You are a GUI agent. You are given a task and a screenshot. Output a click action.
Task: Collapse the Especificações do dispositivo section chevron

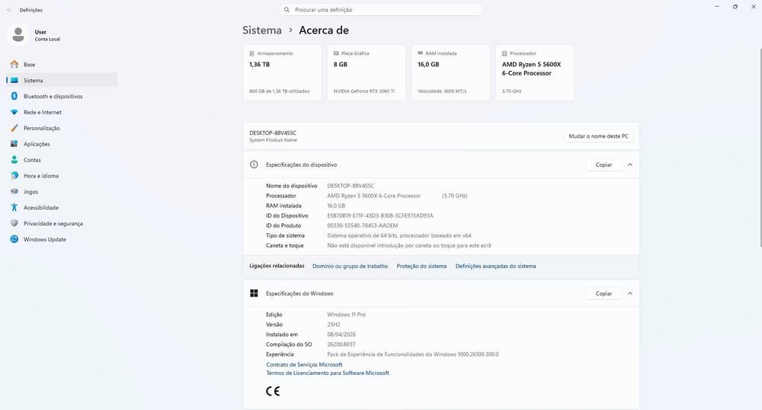coord(630,165)
